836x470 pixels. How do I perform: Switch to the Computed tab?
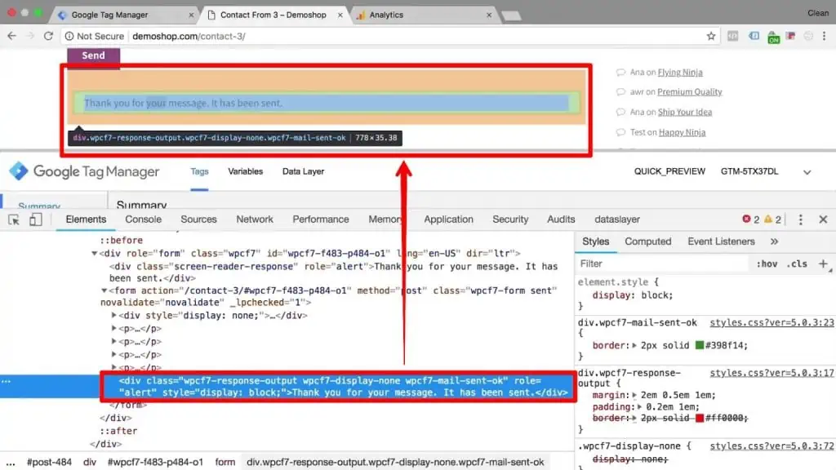click(x=647, y=241)
